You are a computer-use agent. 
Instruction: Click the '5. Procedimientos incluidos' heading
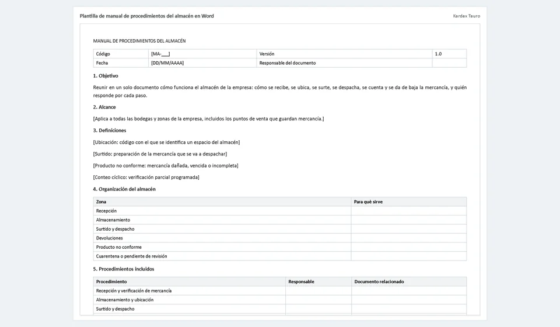click(x=124, y=269)
